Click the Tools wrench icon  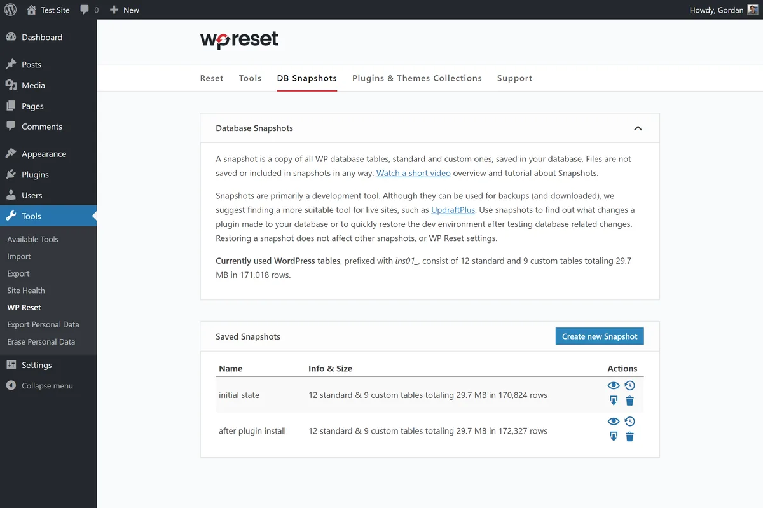click(x=11, y=216)
